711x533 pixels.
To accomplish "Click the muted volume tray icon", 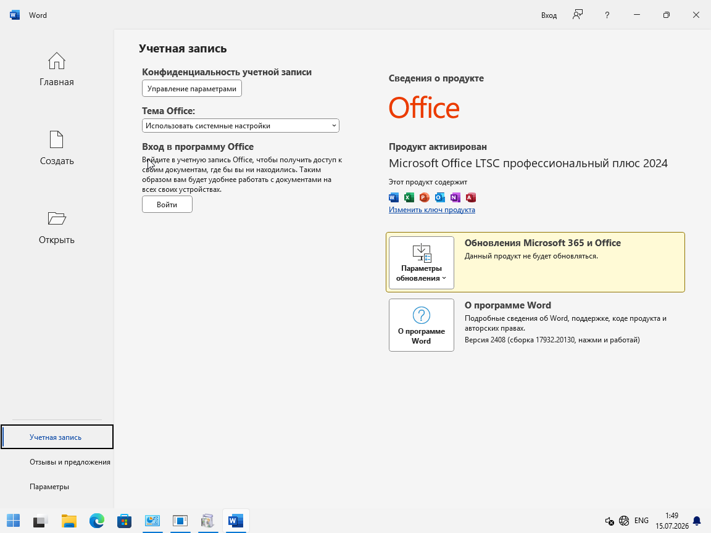I will click(x=609, y=521).
